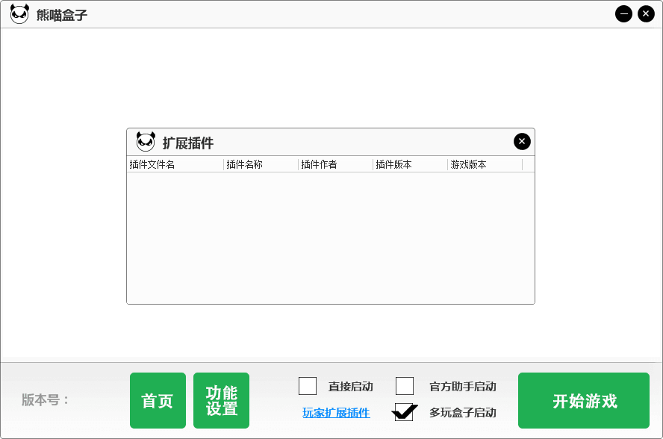Click the 多玩盒子启动 label text
This screenshot has height=439, width=663.
pos(463,413)
